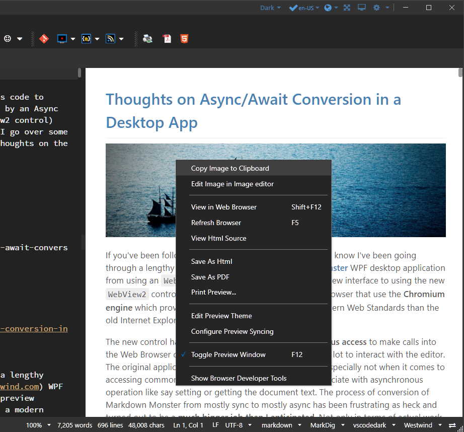Enable distraction free mode via the expand icon
This screenshot has width=464, height=432.
tap(347, 8)
